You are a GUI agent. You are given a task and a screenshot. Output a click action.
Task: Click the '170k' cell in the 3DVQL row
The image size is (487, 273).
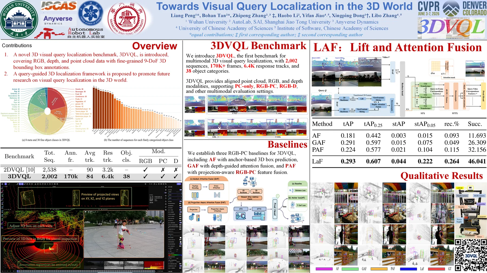(71, 176)
